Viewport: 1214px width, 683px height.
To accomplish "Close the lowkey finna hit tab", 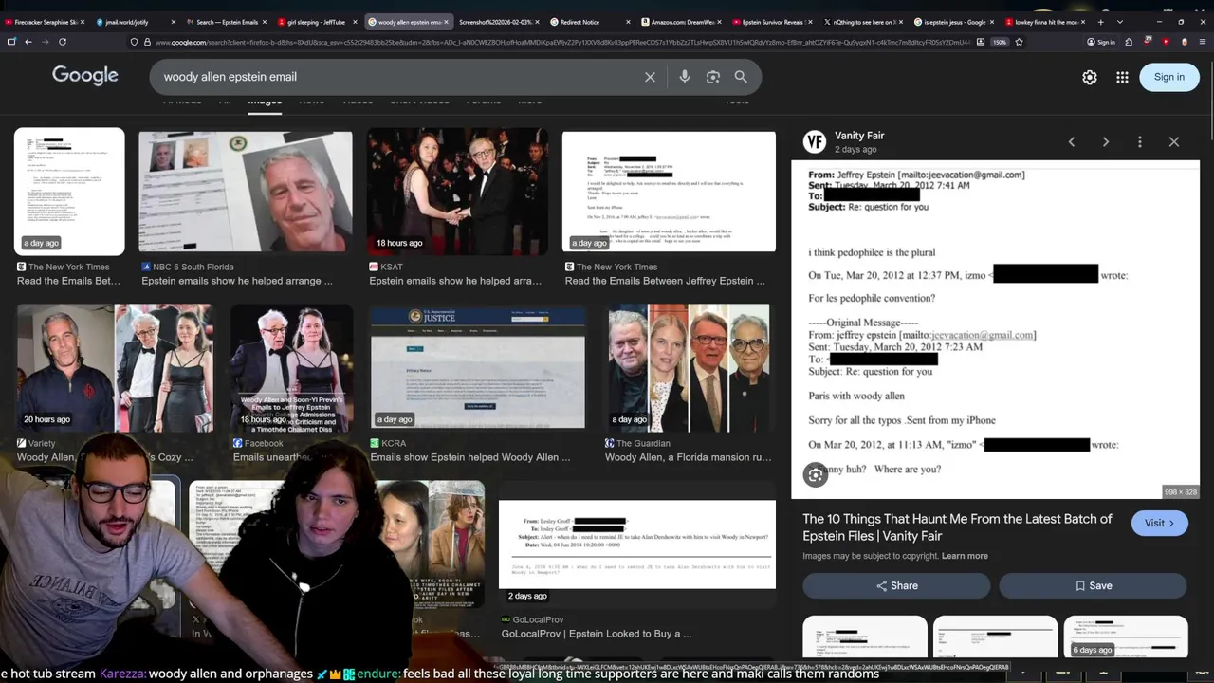I will click(1084, 21).
